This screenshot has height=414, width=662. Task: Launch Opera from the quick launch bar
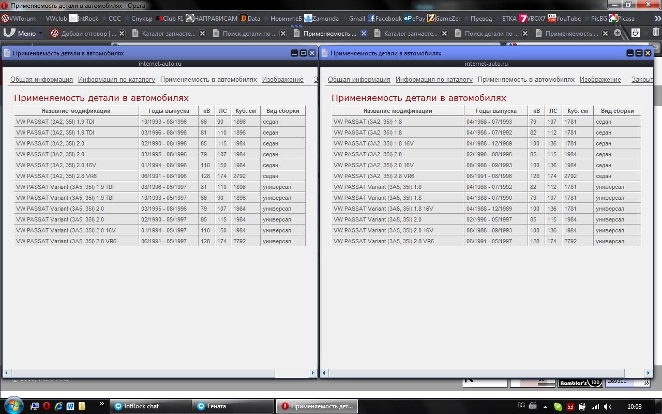[x=46, y=406]
